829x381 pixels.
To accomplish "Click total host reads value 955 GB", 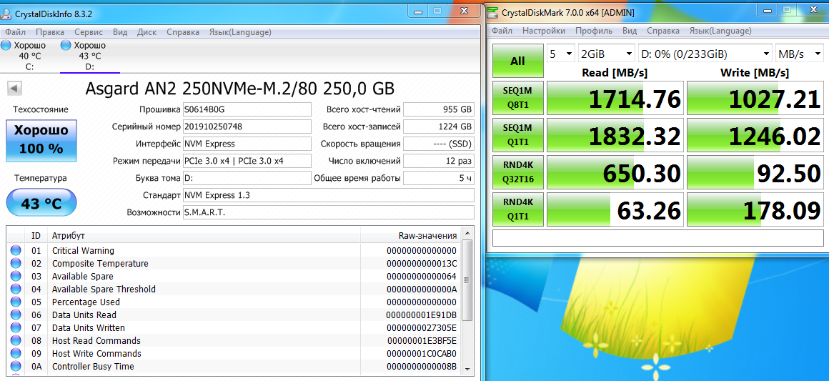I will tap(438, 109).
